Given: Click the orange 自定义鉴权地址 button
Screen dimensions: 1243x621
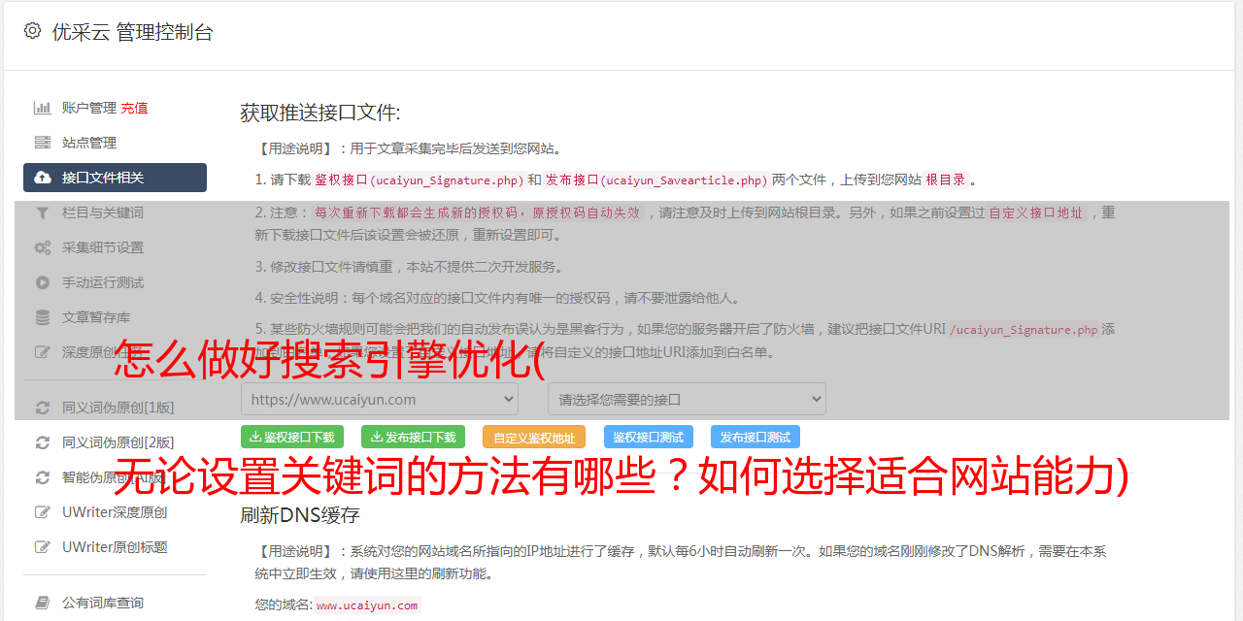Looking at the screenshot, I should coord(534,437).
